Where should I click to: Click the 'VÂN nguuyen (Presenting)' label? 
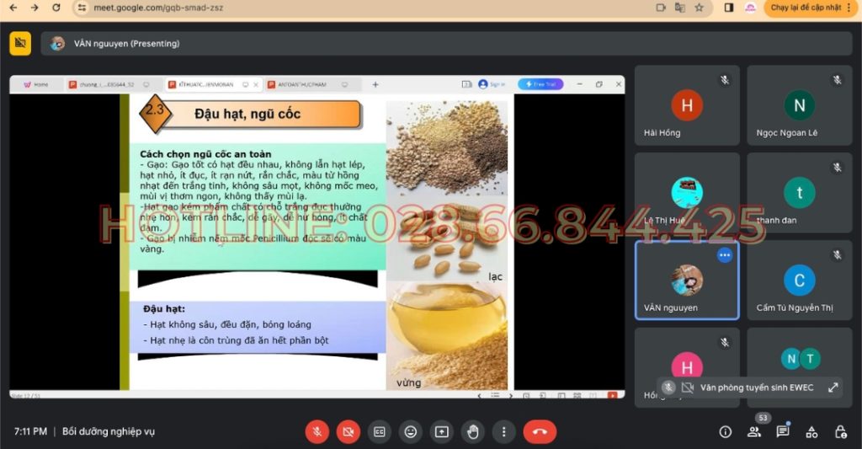[126, 44]
